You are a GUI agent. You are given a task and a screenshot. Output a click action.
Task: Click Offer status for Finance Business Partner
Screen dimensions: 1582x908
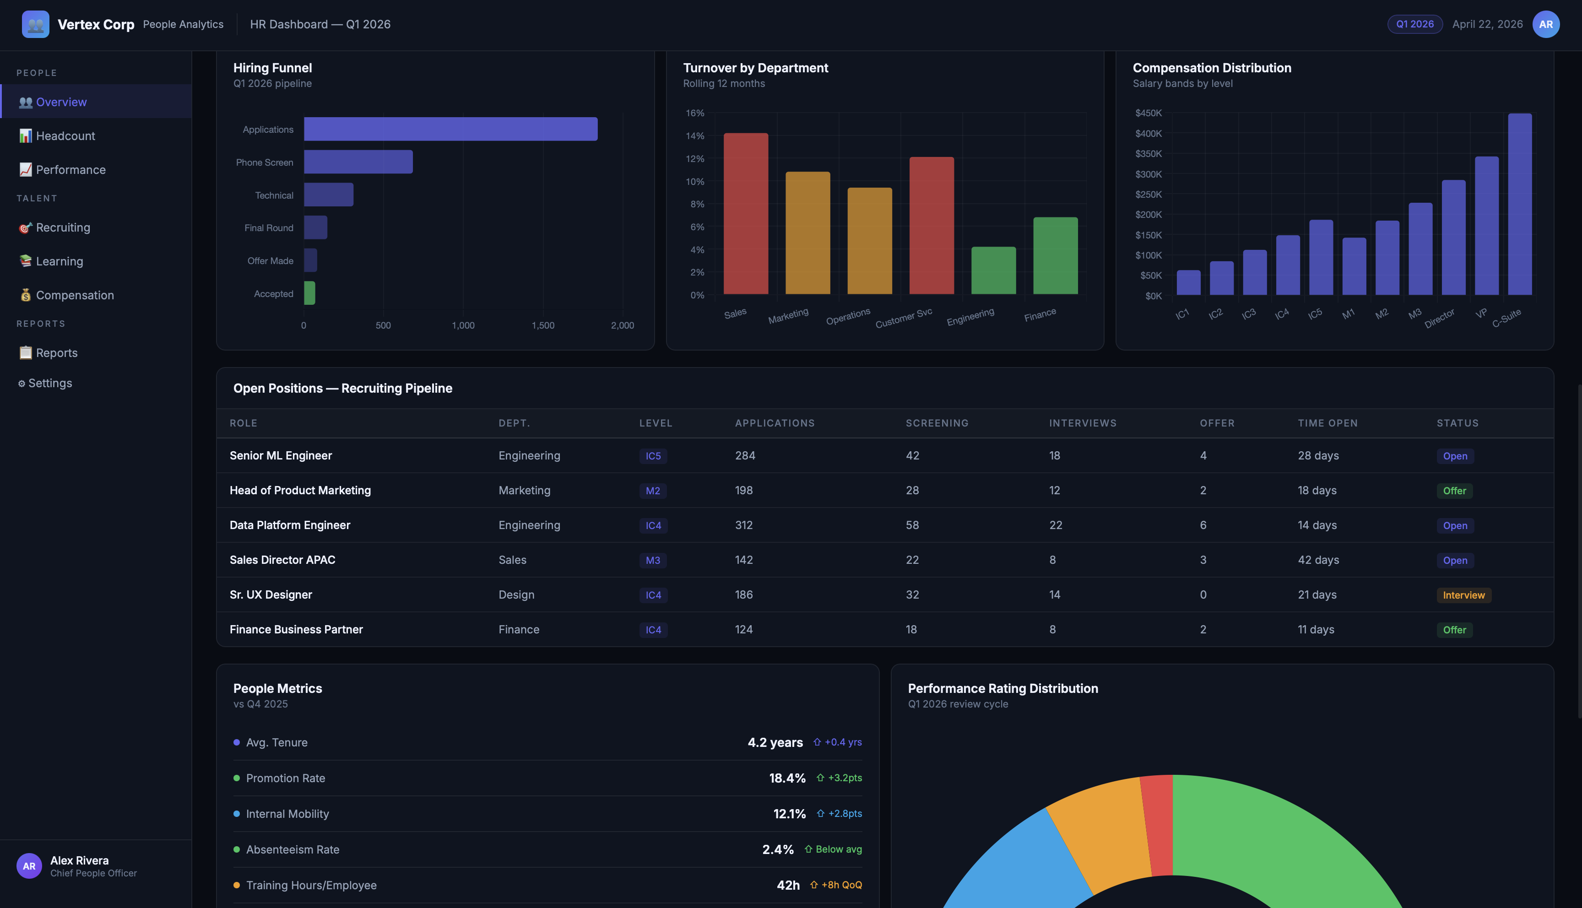(1454, 630)
